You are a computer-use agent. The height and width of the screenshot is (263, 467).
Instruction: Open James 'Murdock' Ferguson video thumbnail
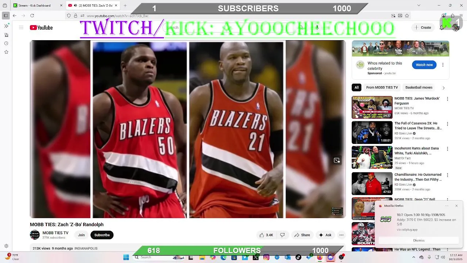372,107
